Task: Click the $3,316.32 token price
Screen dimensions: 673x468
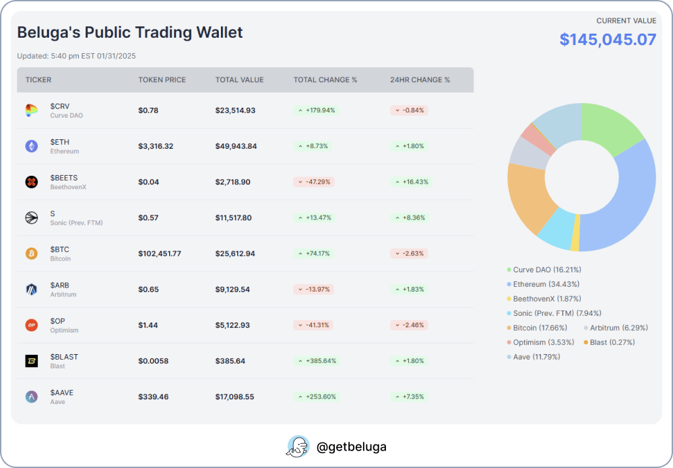Action: [x=156, y=146]
